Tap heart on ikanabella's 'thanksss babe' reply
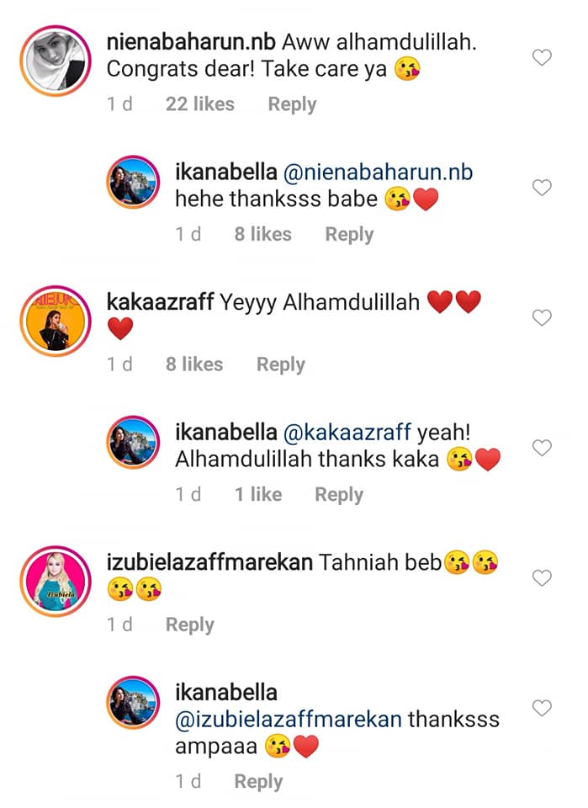This screenshot has height=808, width=588. [x=542, y=188]
